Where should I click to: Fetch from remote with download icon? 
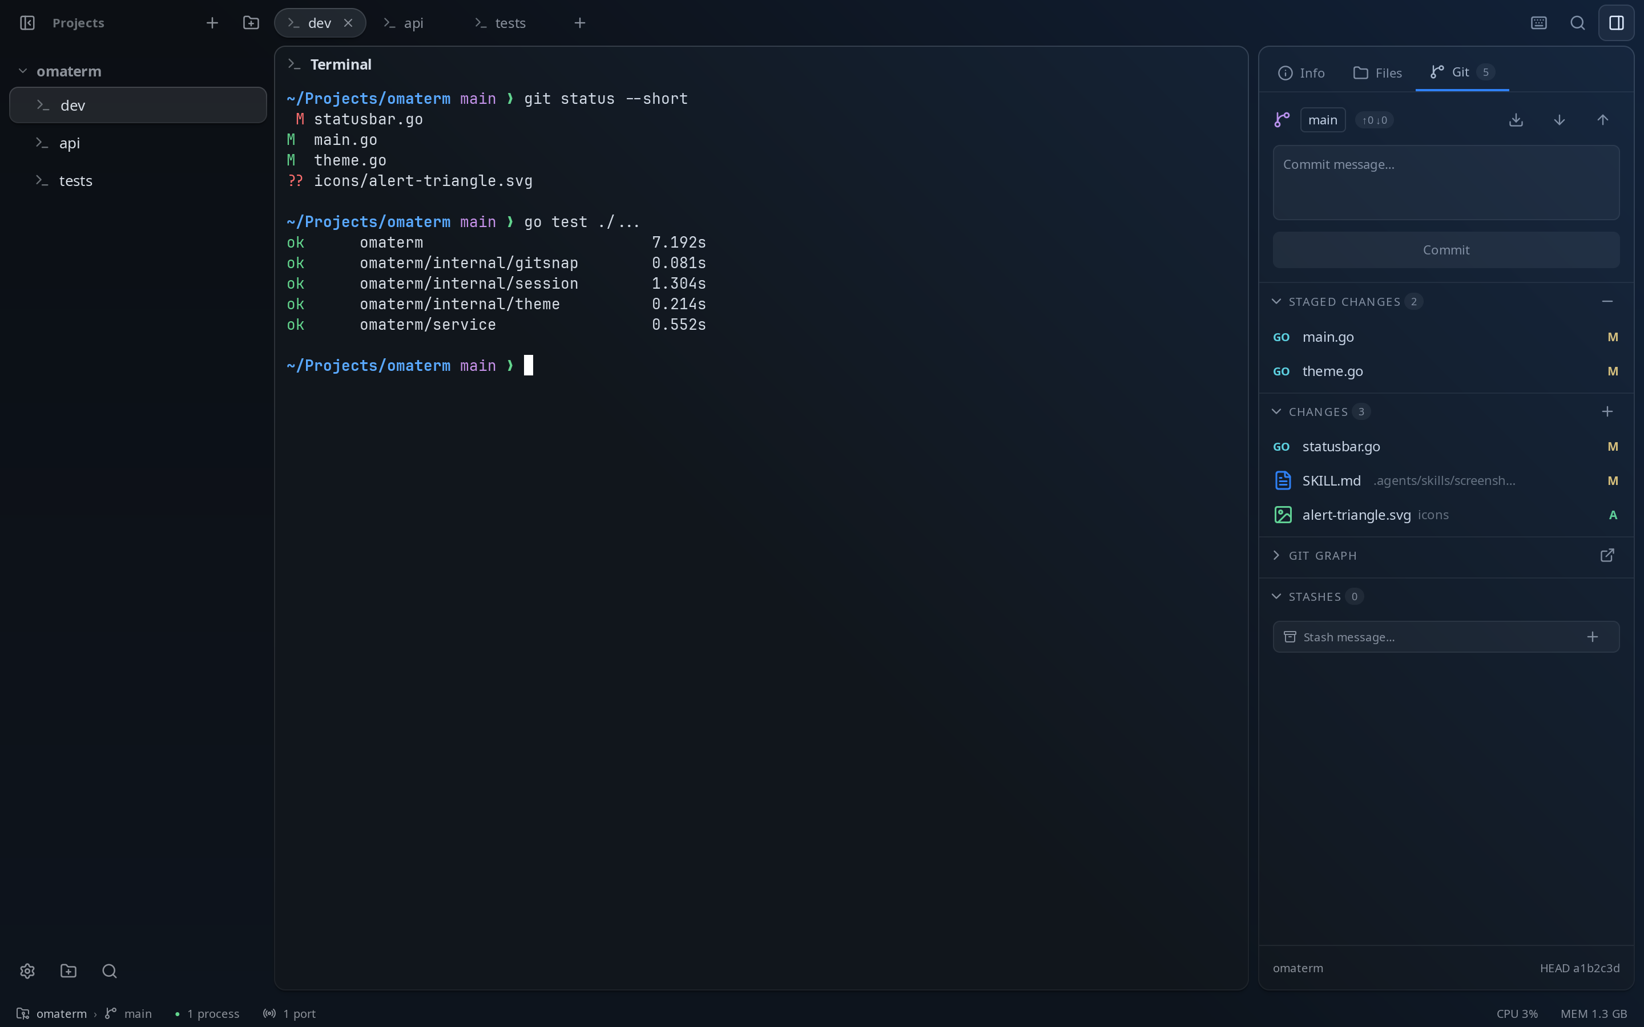point(1516,120)
